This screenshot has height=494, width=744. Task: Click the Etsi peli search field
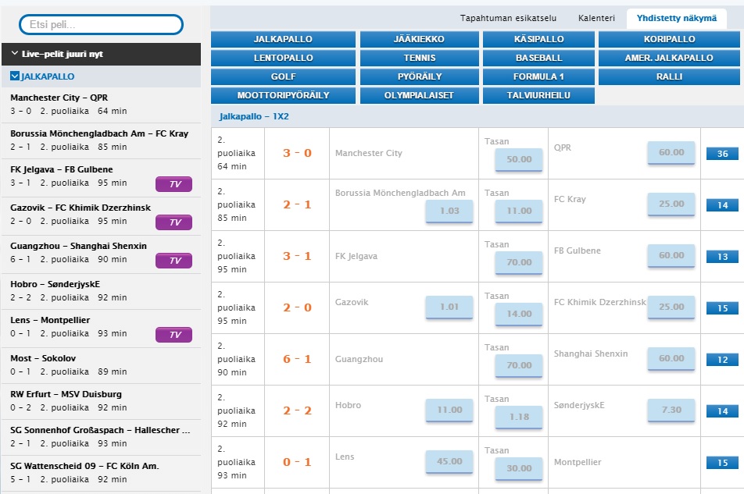pyautogui.click(x=101, y=25)
